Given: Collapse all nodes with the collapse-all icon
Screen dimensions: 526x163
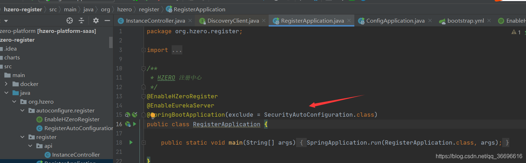Looking at the screenshot, I should 82,21.
